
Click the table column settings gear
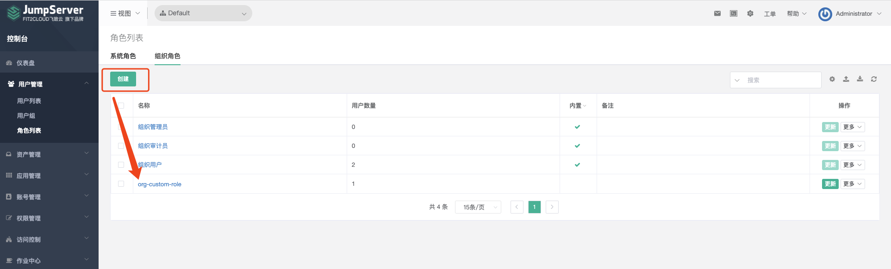(x=832, y=79)
